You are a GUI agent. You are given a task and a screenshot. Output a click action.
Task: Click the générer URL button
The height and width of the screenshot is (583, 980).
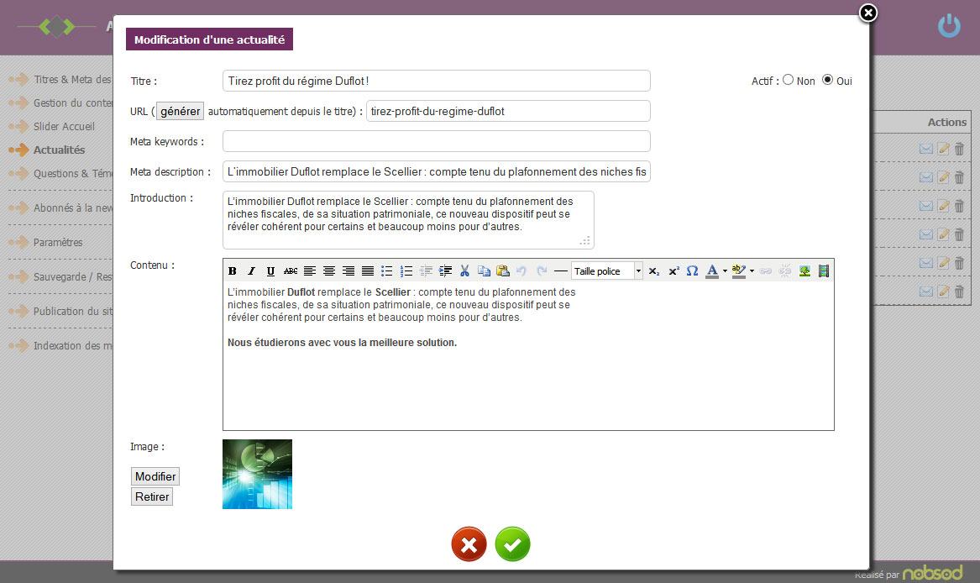tap(180, 111)
